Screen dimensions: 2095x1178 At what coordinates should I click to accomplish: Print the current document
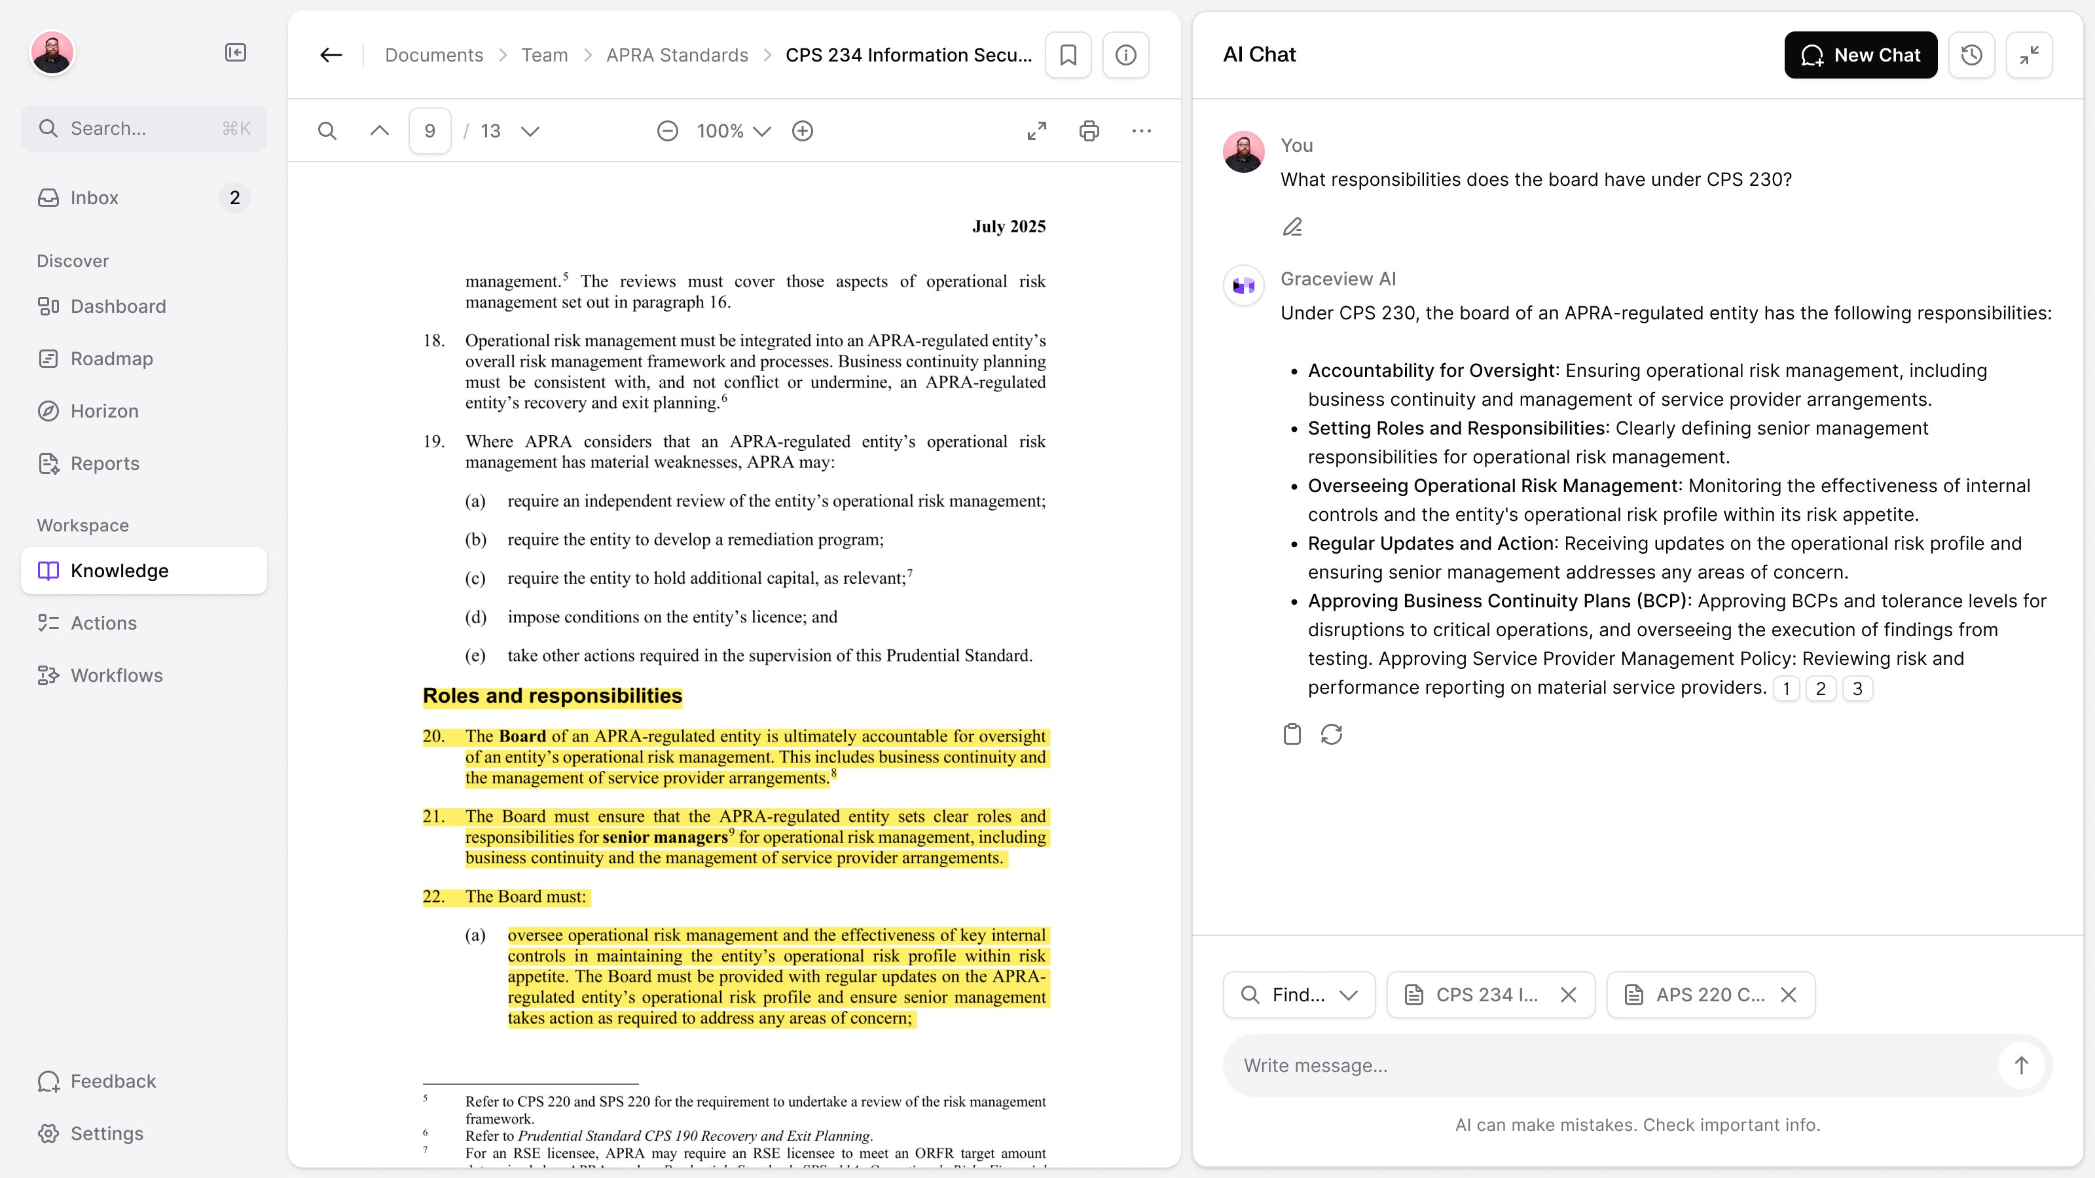pos(1089,131)
